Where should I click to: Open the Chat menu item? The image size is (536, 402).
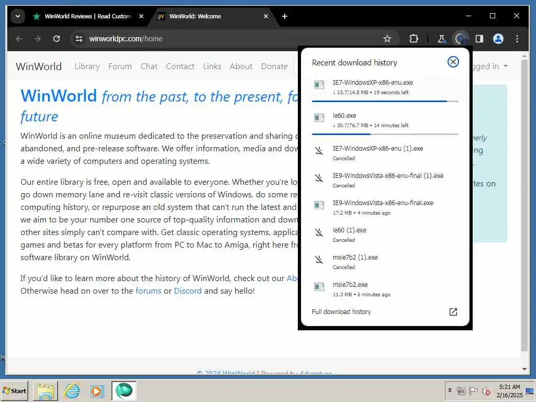(149, 66)
